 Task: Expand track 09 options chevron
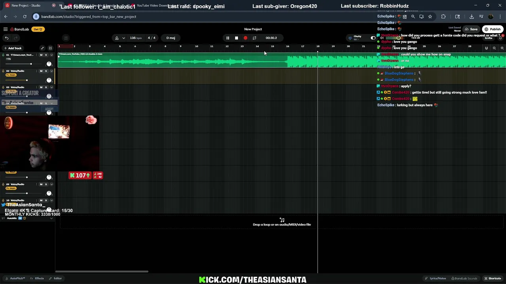pos(51,184)
